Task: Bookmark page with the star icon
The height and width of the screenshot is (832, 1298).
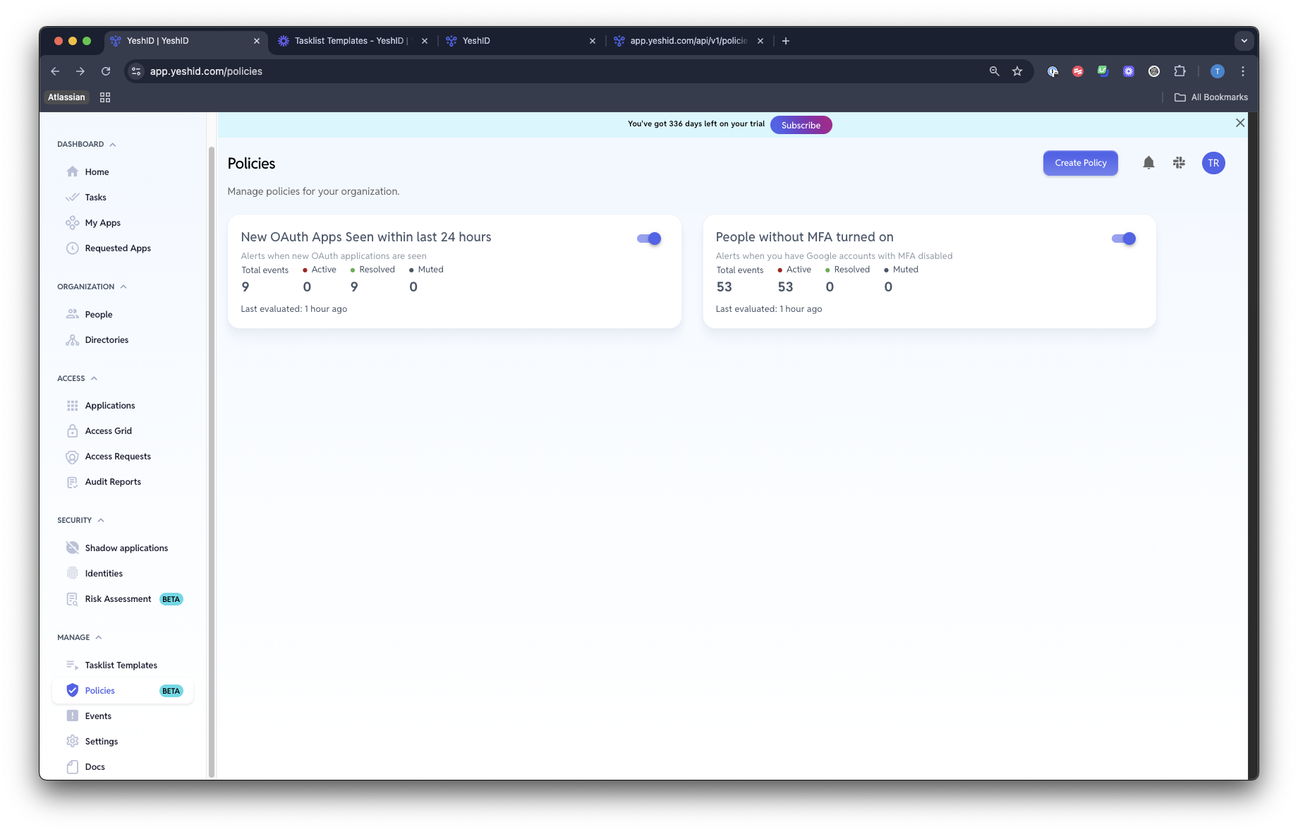Action: pos(1017,71)
